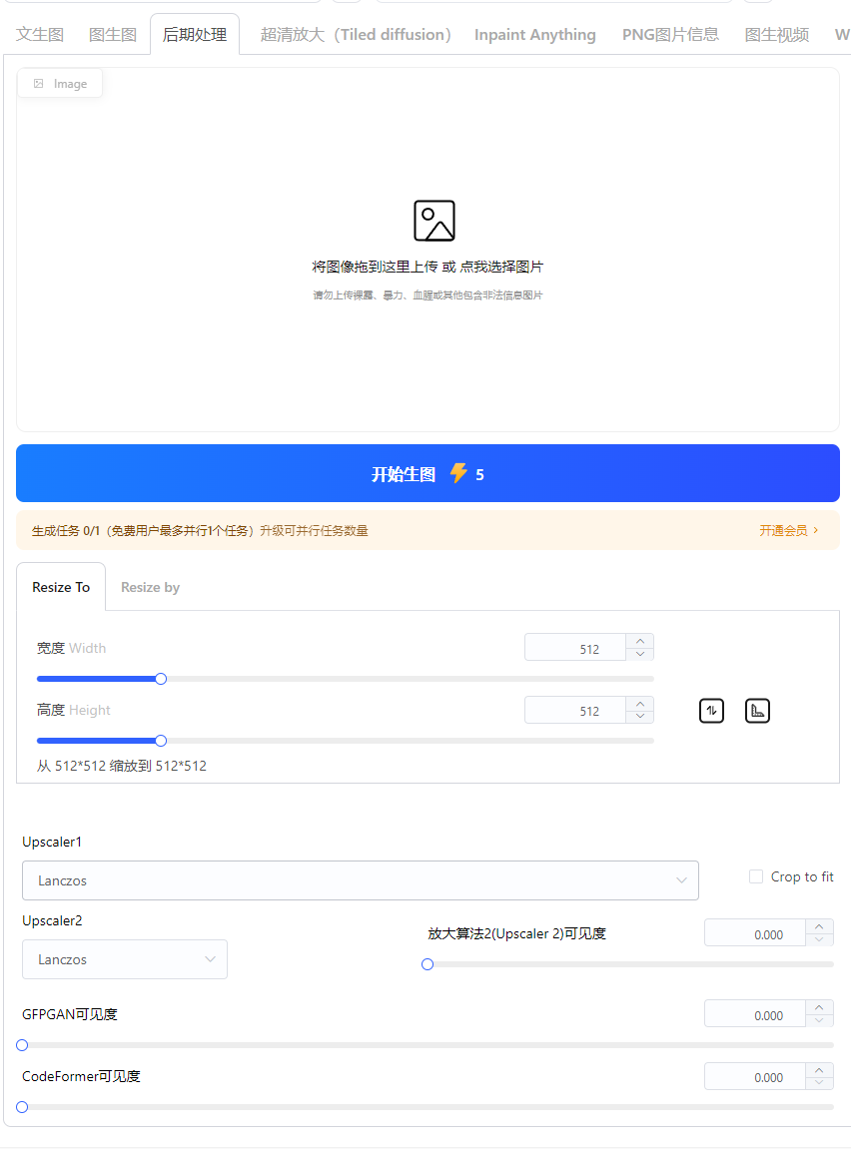Open the 文生图 tab
The height and width of the screenshot is (1149, 851).
(40, 35)
